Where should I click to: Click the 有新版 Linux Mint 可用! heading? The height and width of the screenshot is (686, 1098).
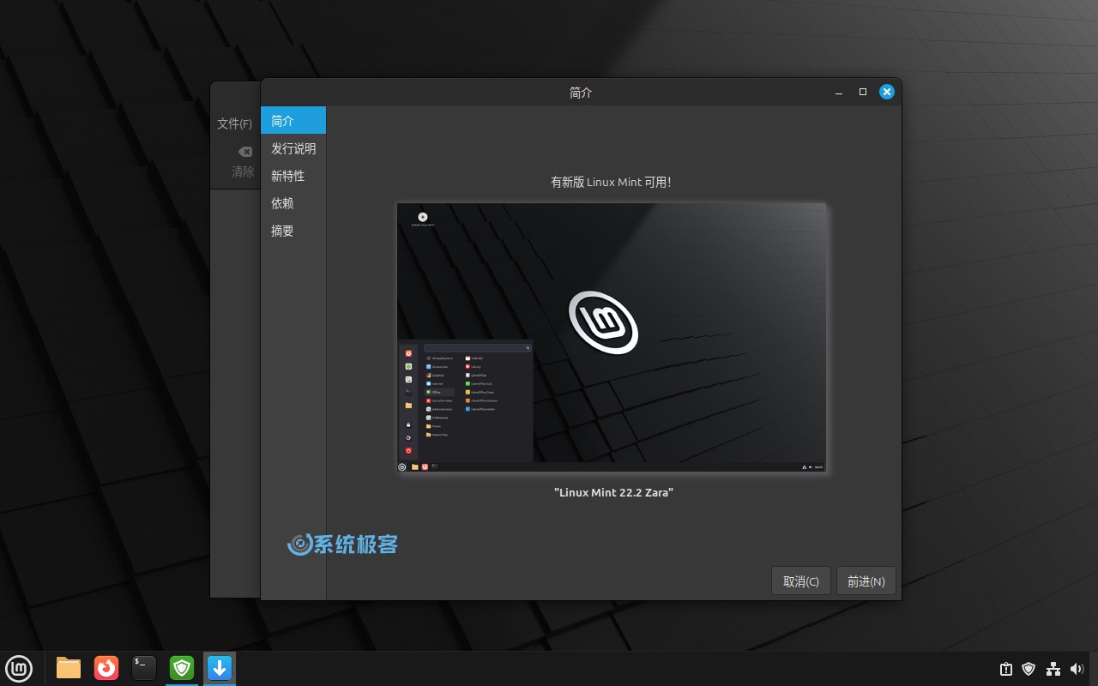click(611, 182)
